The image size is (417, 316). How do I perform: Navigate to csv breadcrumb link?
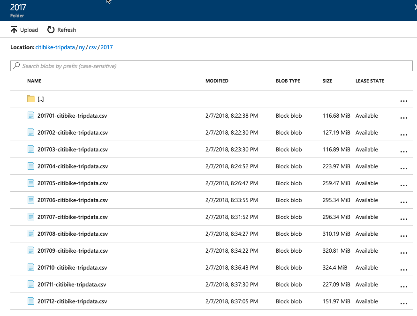(92, 47)
